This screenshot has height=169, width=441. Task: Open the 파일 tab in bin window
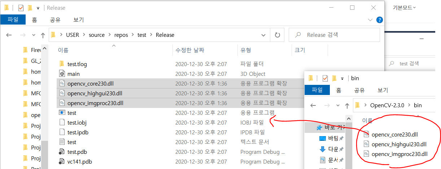[x=317, y=90]
